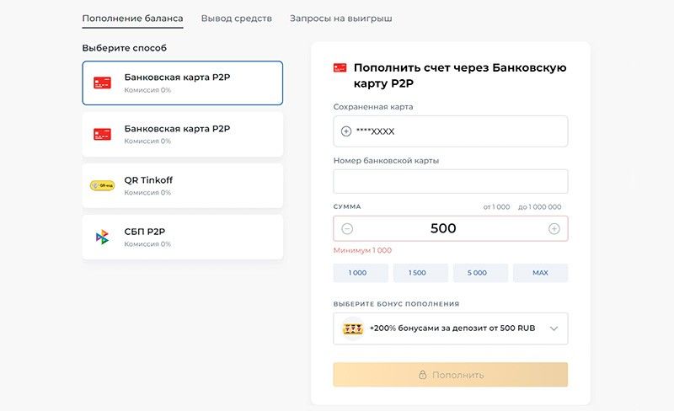Image resolution: width=674 pixels, height=411 pixels.
Task: Click the minus icon in amount field
Action: tap(347, 228)
